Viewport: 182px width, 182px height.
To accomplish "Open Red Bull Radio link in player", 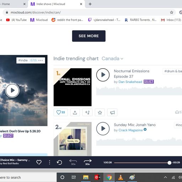I will 11,164.
